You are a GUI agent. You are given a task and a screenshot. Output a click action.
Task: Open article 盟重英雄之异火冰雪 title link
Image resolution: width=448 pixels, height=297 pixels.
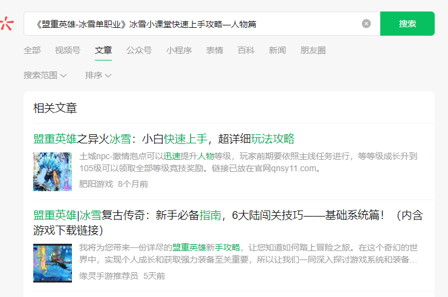(164, 139)
